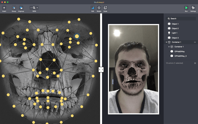198x124 pixels.
Task: Select the Light 1 actor
Action: click(x=174, y=33)
